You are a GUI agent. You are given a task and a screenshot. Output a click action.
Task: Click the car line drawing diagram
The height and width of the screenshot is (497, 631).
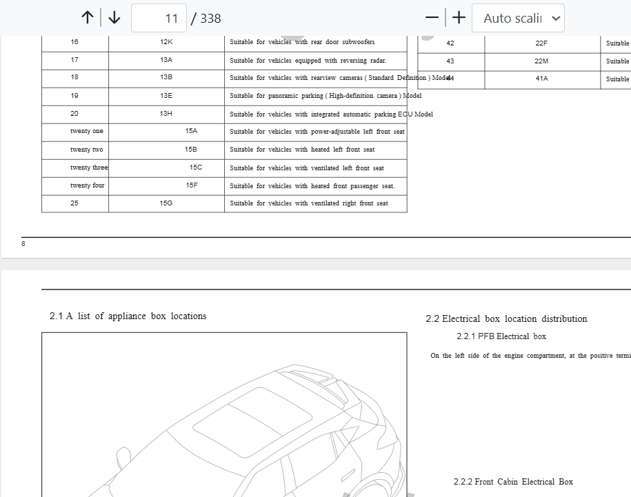224,415
